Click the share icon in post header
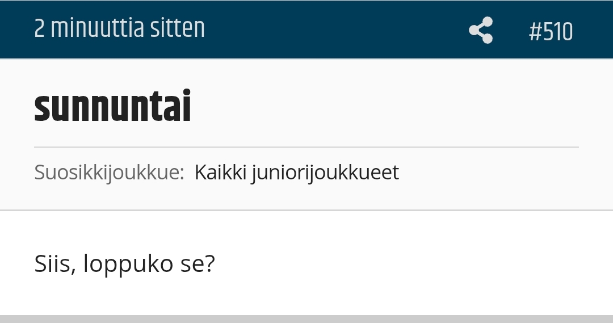 point(481,30)
